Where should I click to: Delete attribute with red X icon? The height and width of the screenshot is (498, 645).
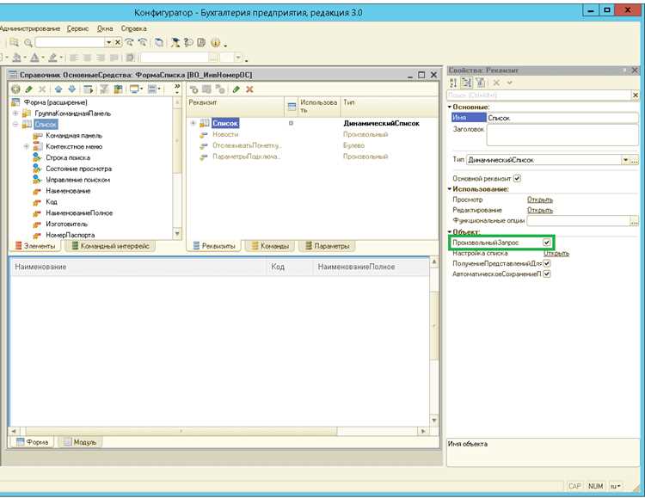(249, 89)
